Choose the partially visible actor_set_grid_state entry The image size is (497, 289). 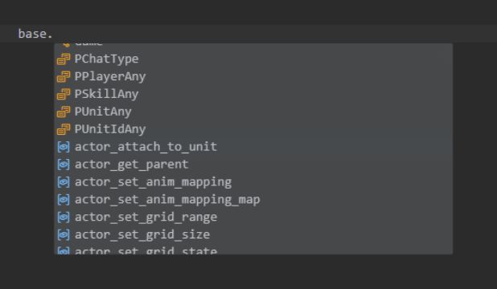click(x=253, y=249)
